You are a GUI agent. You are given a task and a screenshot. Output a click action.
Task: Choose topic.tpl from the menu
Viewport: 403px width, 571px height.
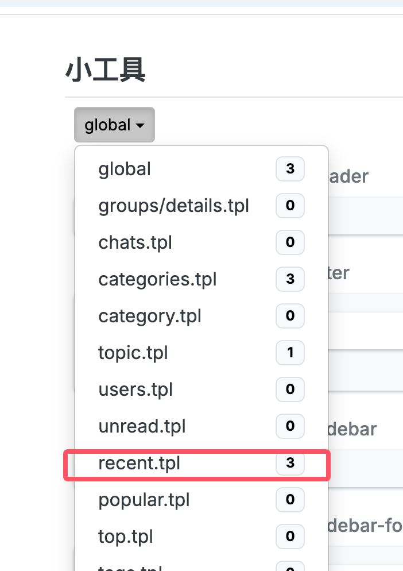click(x=133, y=353)
